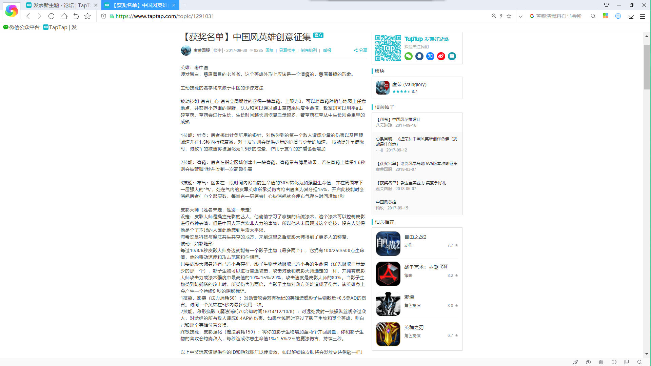Click the favorite star in address bar
This screenshot has height=366, width=651.
tap(509, 16)
